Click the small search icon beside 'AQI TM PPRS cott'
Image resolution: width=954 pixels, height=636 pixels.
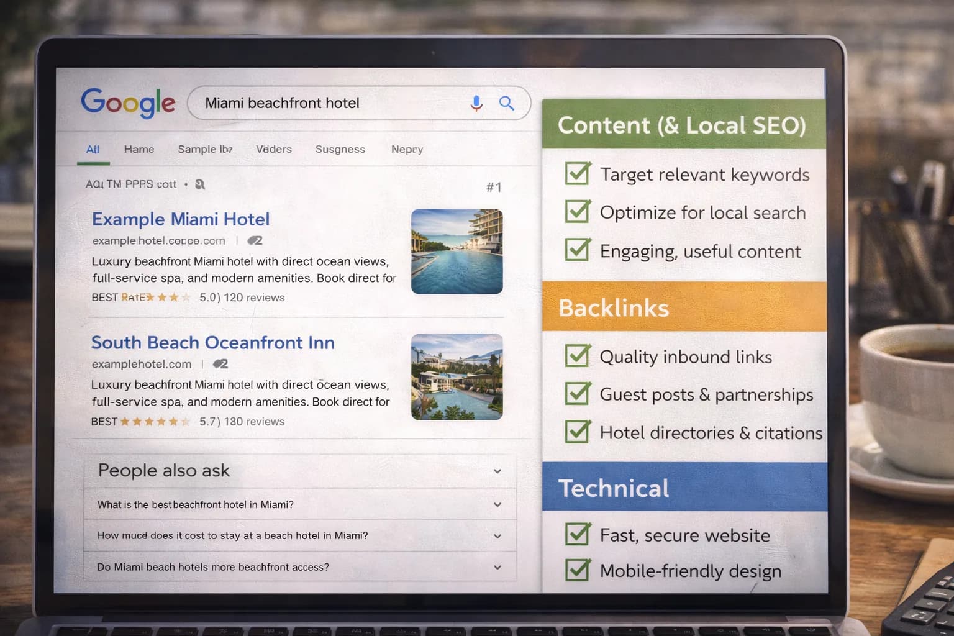coord(200,184)
